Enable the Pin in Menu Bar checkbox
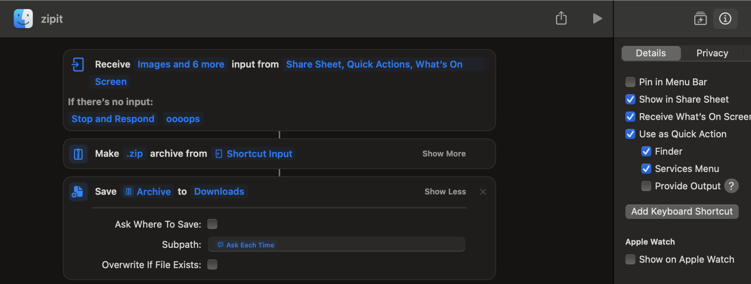This screenshot has height=284, width=751. point(630,82)
